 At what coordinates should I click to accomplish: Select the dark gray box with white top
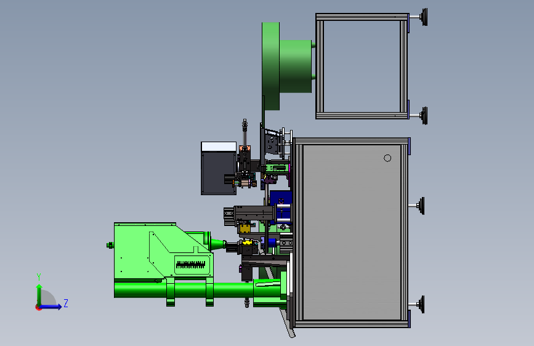(x=219, y=169)
